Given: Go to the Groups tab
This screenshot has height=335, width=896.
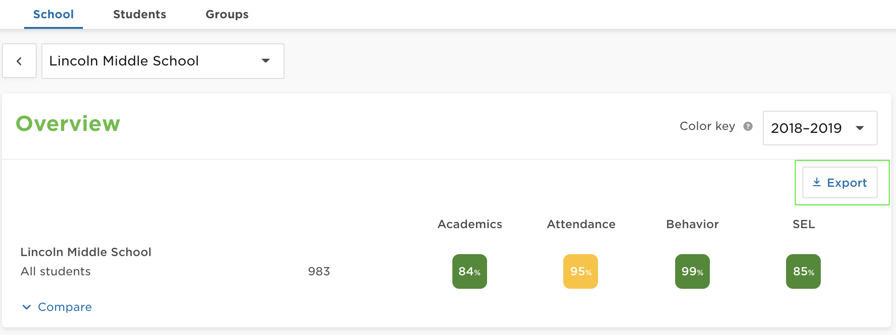Looking at the screenshot, I should (227, 14).
